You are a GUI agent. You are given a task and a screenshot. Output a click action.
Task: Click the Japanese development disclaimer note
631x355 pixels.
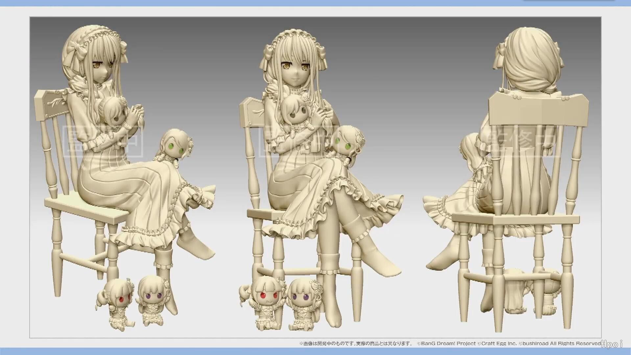[x=356, y=343]
